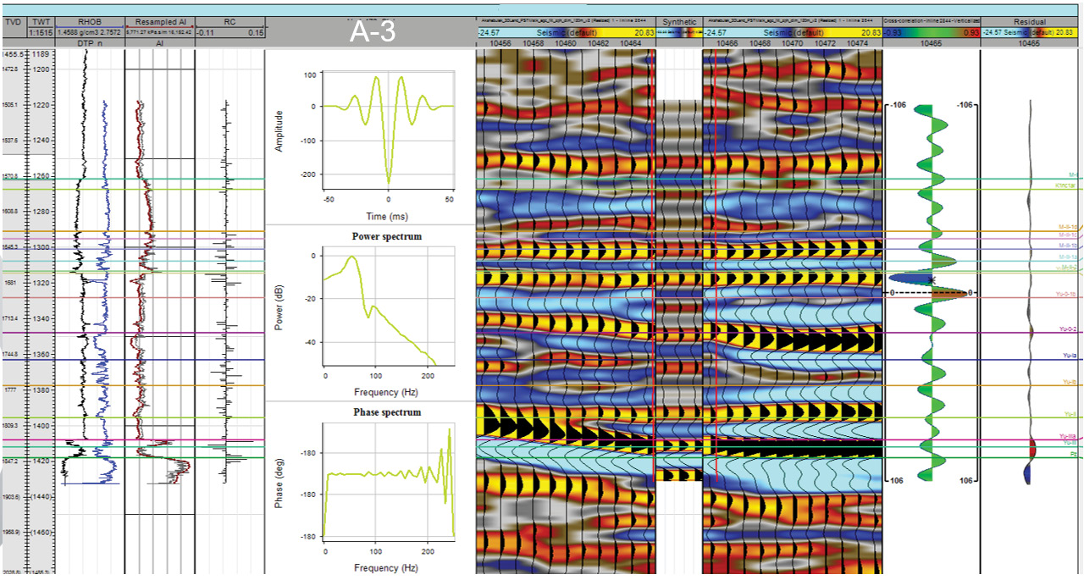Click the TWT column header
The width and height of the screenshot is (1084, 580).
tap(40, 21)
